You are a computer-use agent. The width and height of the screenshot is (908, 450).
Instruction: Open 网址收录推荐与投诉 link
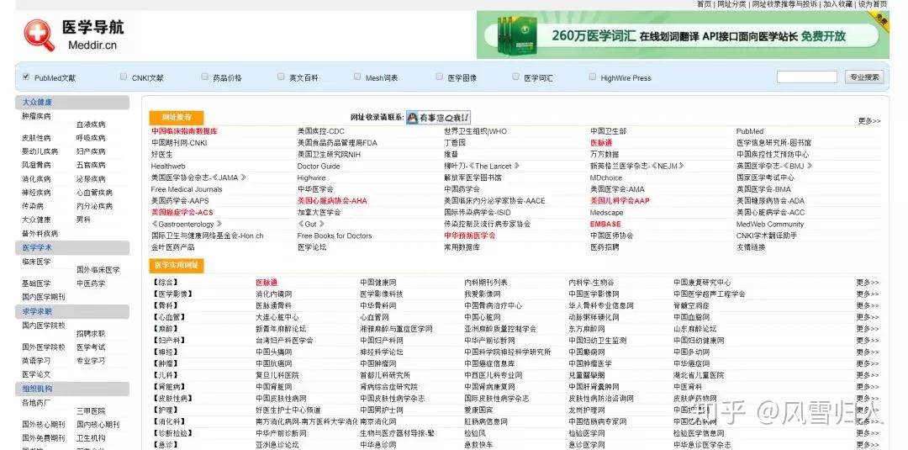click(784, 4)
